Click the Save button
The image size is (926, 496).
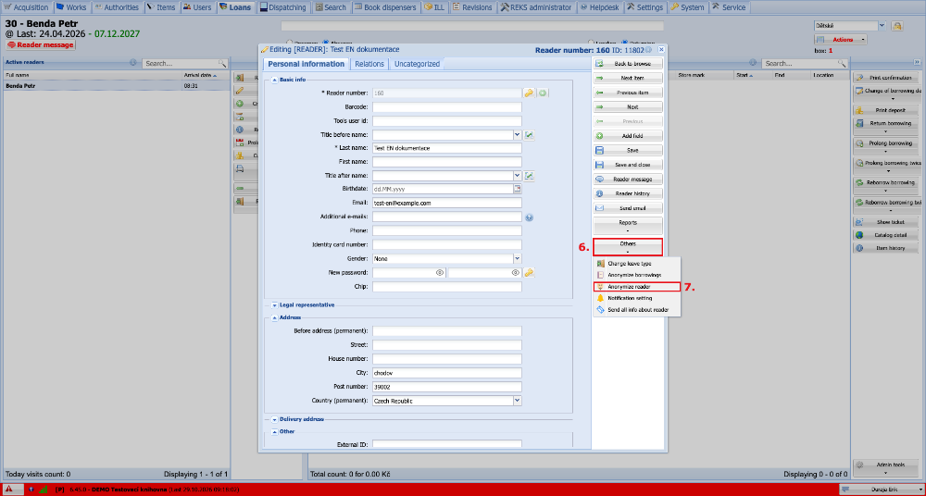[x=628, y=151]
